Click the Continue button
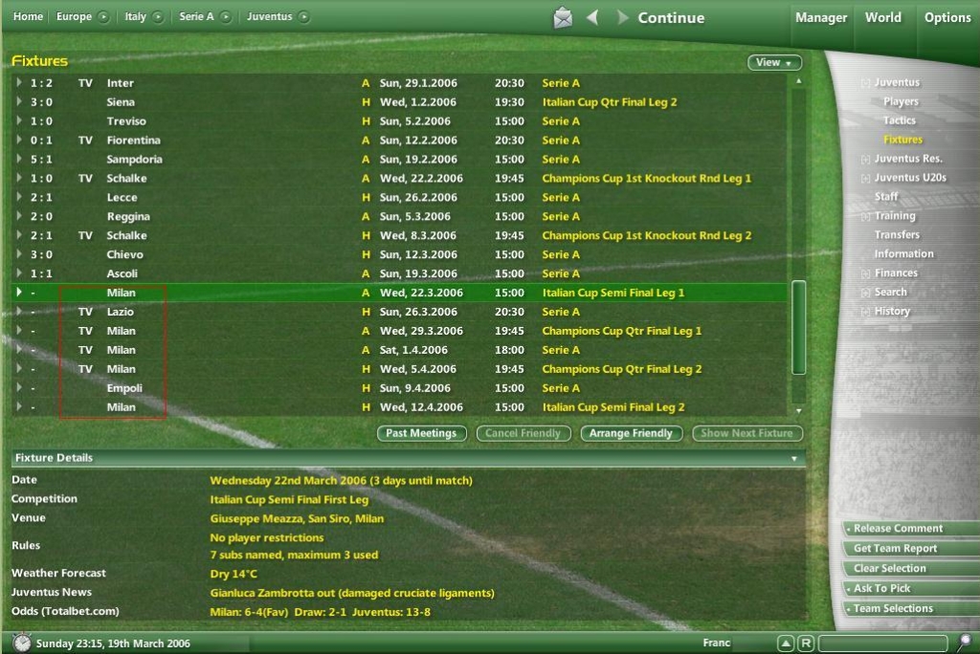This screenshot has width=980, height=654. pyautogui.click(x=671, y=17)
